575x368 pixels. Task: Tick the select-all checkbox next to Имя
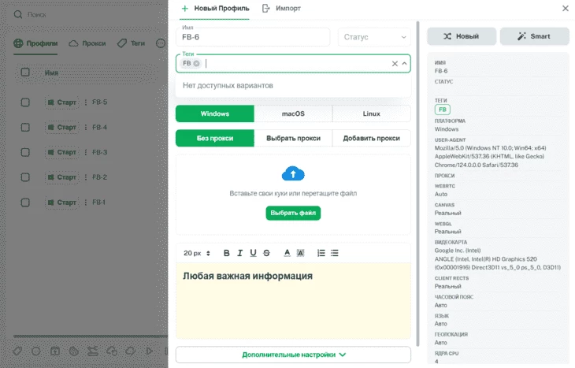pyautogui.click(x=25, y=72)
